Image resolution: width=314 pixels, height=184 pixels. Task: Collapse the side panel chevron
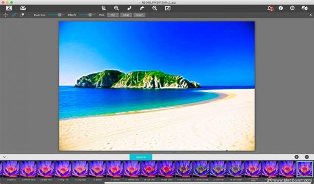(x=311, y=15)
